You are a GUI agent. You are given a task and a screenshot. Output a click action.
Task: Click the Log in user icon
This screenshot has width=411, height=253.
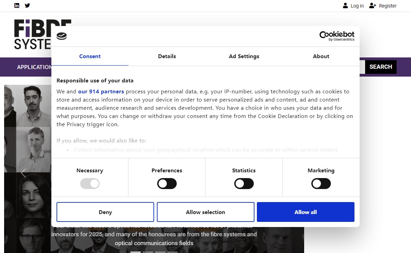coord(345,5)
